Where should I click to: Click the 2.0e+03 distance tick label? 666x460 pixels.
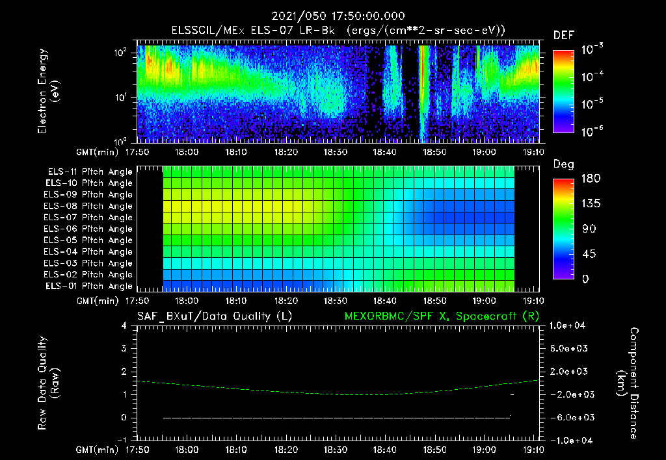(569, 372)
